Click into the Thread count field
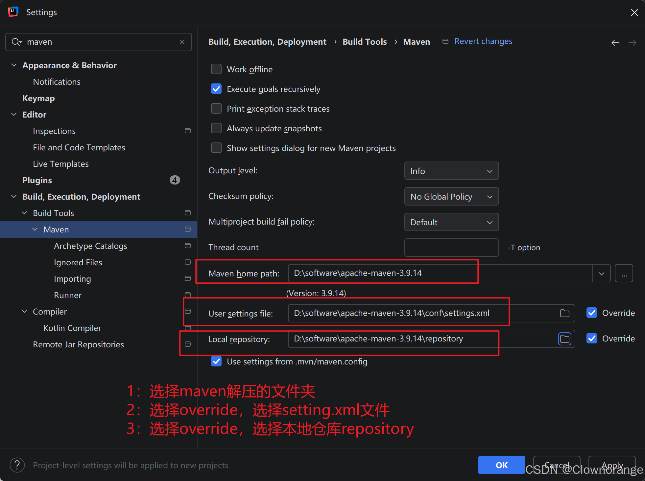 451,248
